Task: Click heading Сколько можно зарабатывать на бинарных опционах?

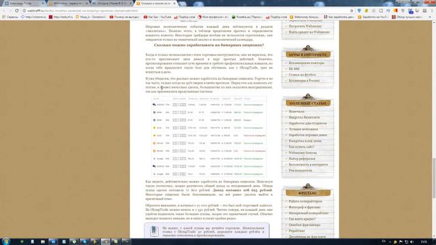Action: tap(209, 45)
